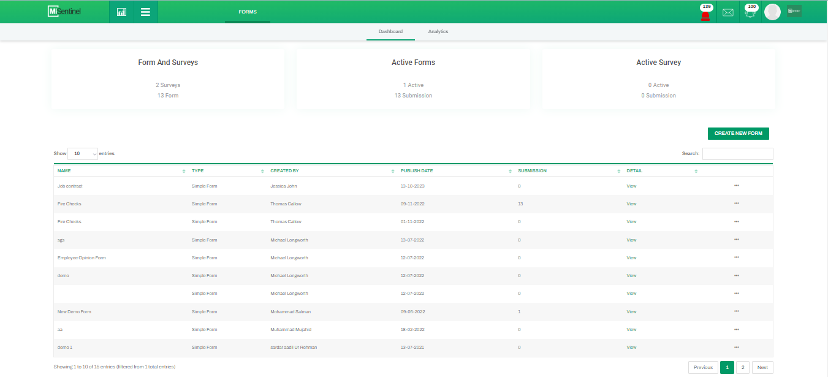The image size is (828, 377).
Task: Expand the Show entries dropdown
Action: [x=83, y=154]
